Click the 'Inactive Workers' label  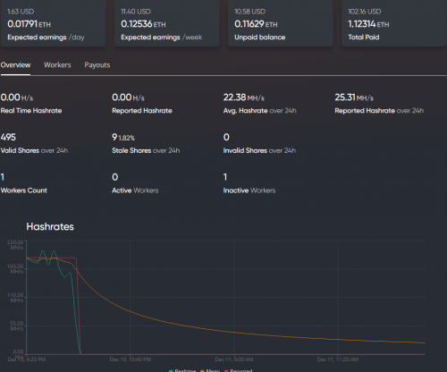(x=249, y=190)
